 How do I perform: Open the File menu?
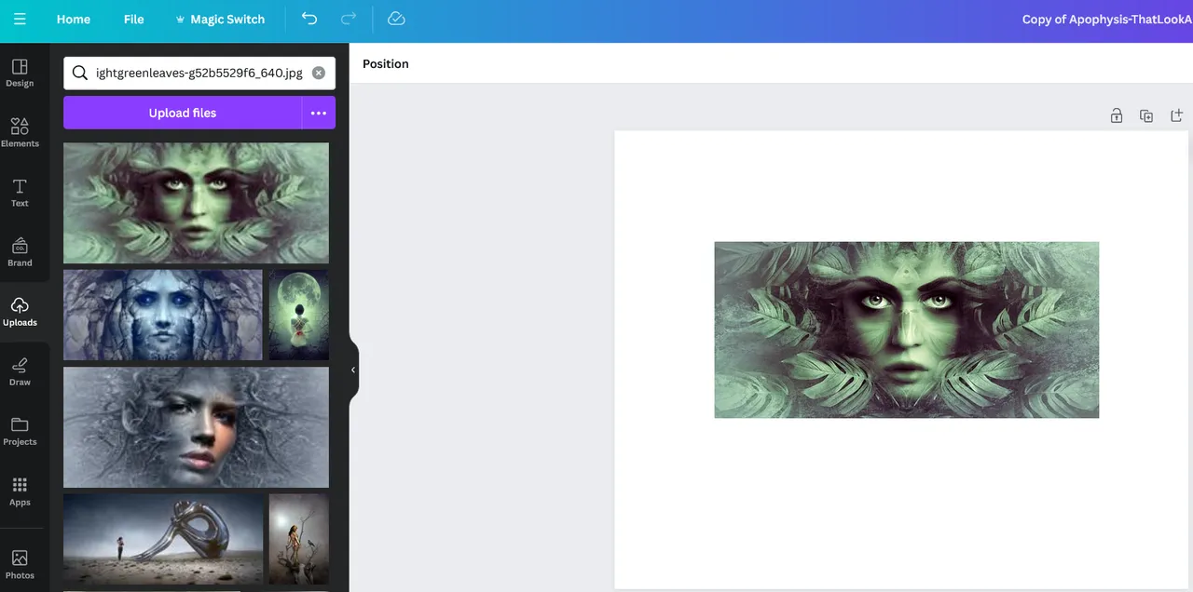click(134, 19)
